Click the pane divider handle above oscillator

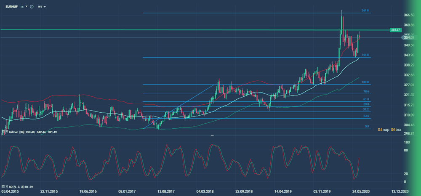(212, 135)
